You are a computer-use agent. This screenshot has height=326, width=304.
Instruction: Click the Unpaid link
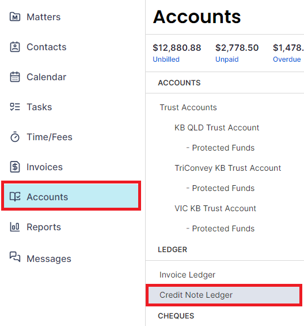coord(227,59)
